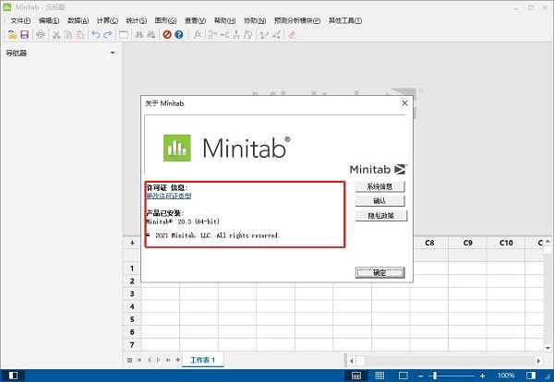Select the 工作表 1 worksheet tab
The height and width of the screenshot is (382, 554).
pyautogui.click(x=202, y=359)
